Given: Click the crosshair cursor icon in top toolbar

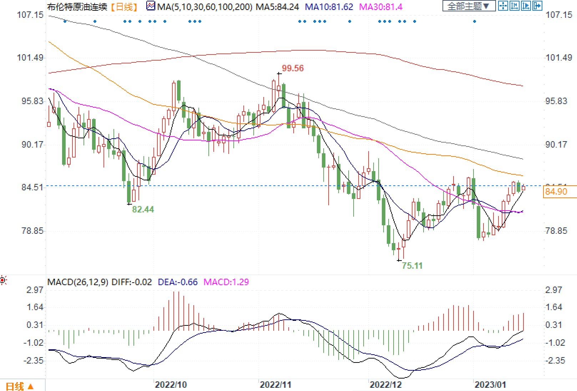Looking at the screenshot, I should pos(503,6).
